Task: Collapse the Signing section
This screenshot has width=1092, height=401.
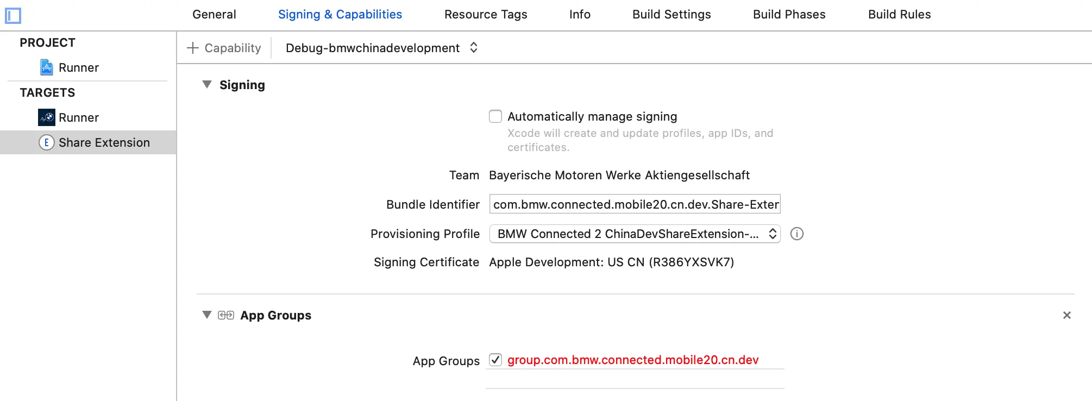Action: click(x=207, y=85)
